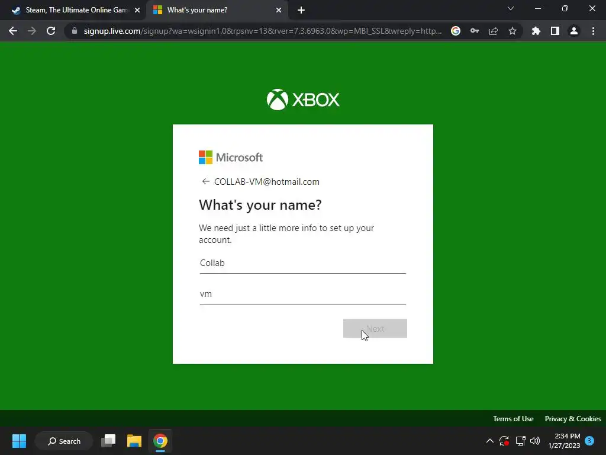Open the Windows Start menu
606x455 pixels.
point(19,441)
